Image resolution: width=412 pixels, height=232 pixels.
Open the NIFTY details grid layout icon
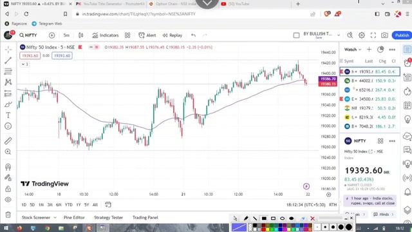[x=380, y=141]
